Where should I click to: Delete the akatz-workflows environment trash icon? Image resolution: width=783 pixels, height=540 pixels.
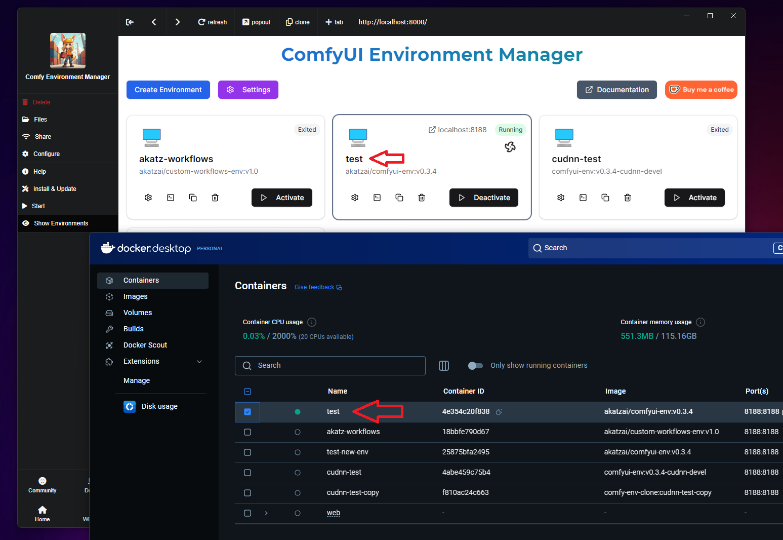point(215,198)
